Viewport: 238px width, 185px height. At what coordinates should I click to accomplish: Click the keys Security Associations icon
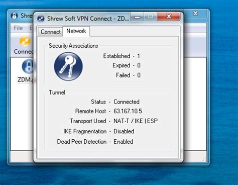[68, 66]
